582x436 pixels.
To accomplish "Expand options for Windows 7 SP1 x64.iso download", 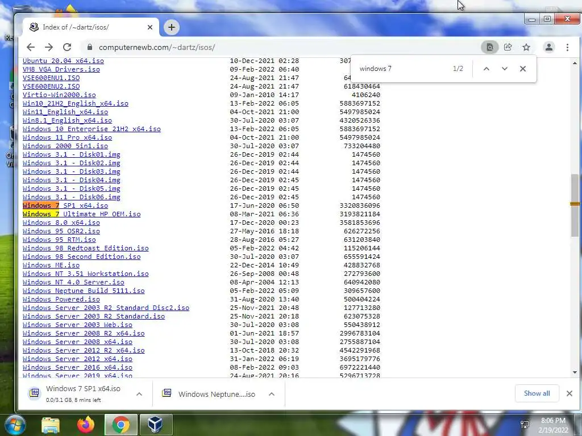I will click(139, 394).
